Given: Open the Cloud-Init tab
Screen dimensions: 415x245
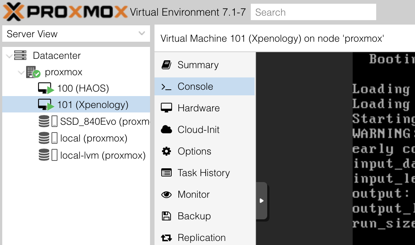Looking at the screenshot, I should 204,130.
